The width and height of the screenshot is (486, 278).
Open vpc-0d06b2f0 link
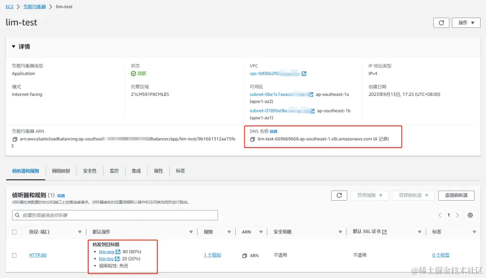tap(264, 73)
